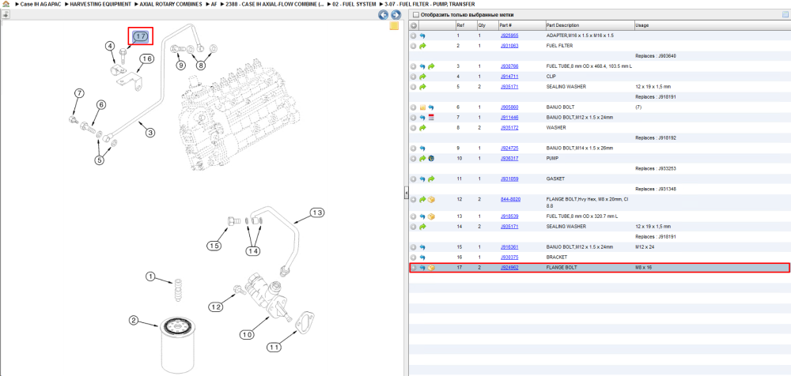The width and height of the screenshot is (791, 376).
Task: Open 'AF' breadcrumb item
Action: point(214,3)
